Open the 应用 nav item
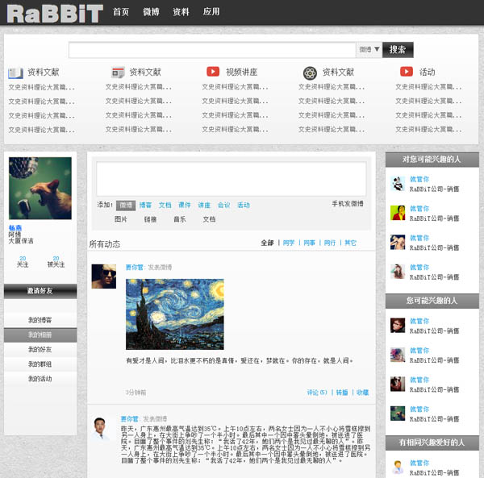The height and width of the screenshot is (478, 484). click(x=211, y=12)
